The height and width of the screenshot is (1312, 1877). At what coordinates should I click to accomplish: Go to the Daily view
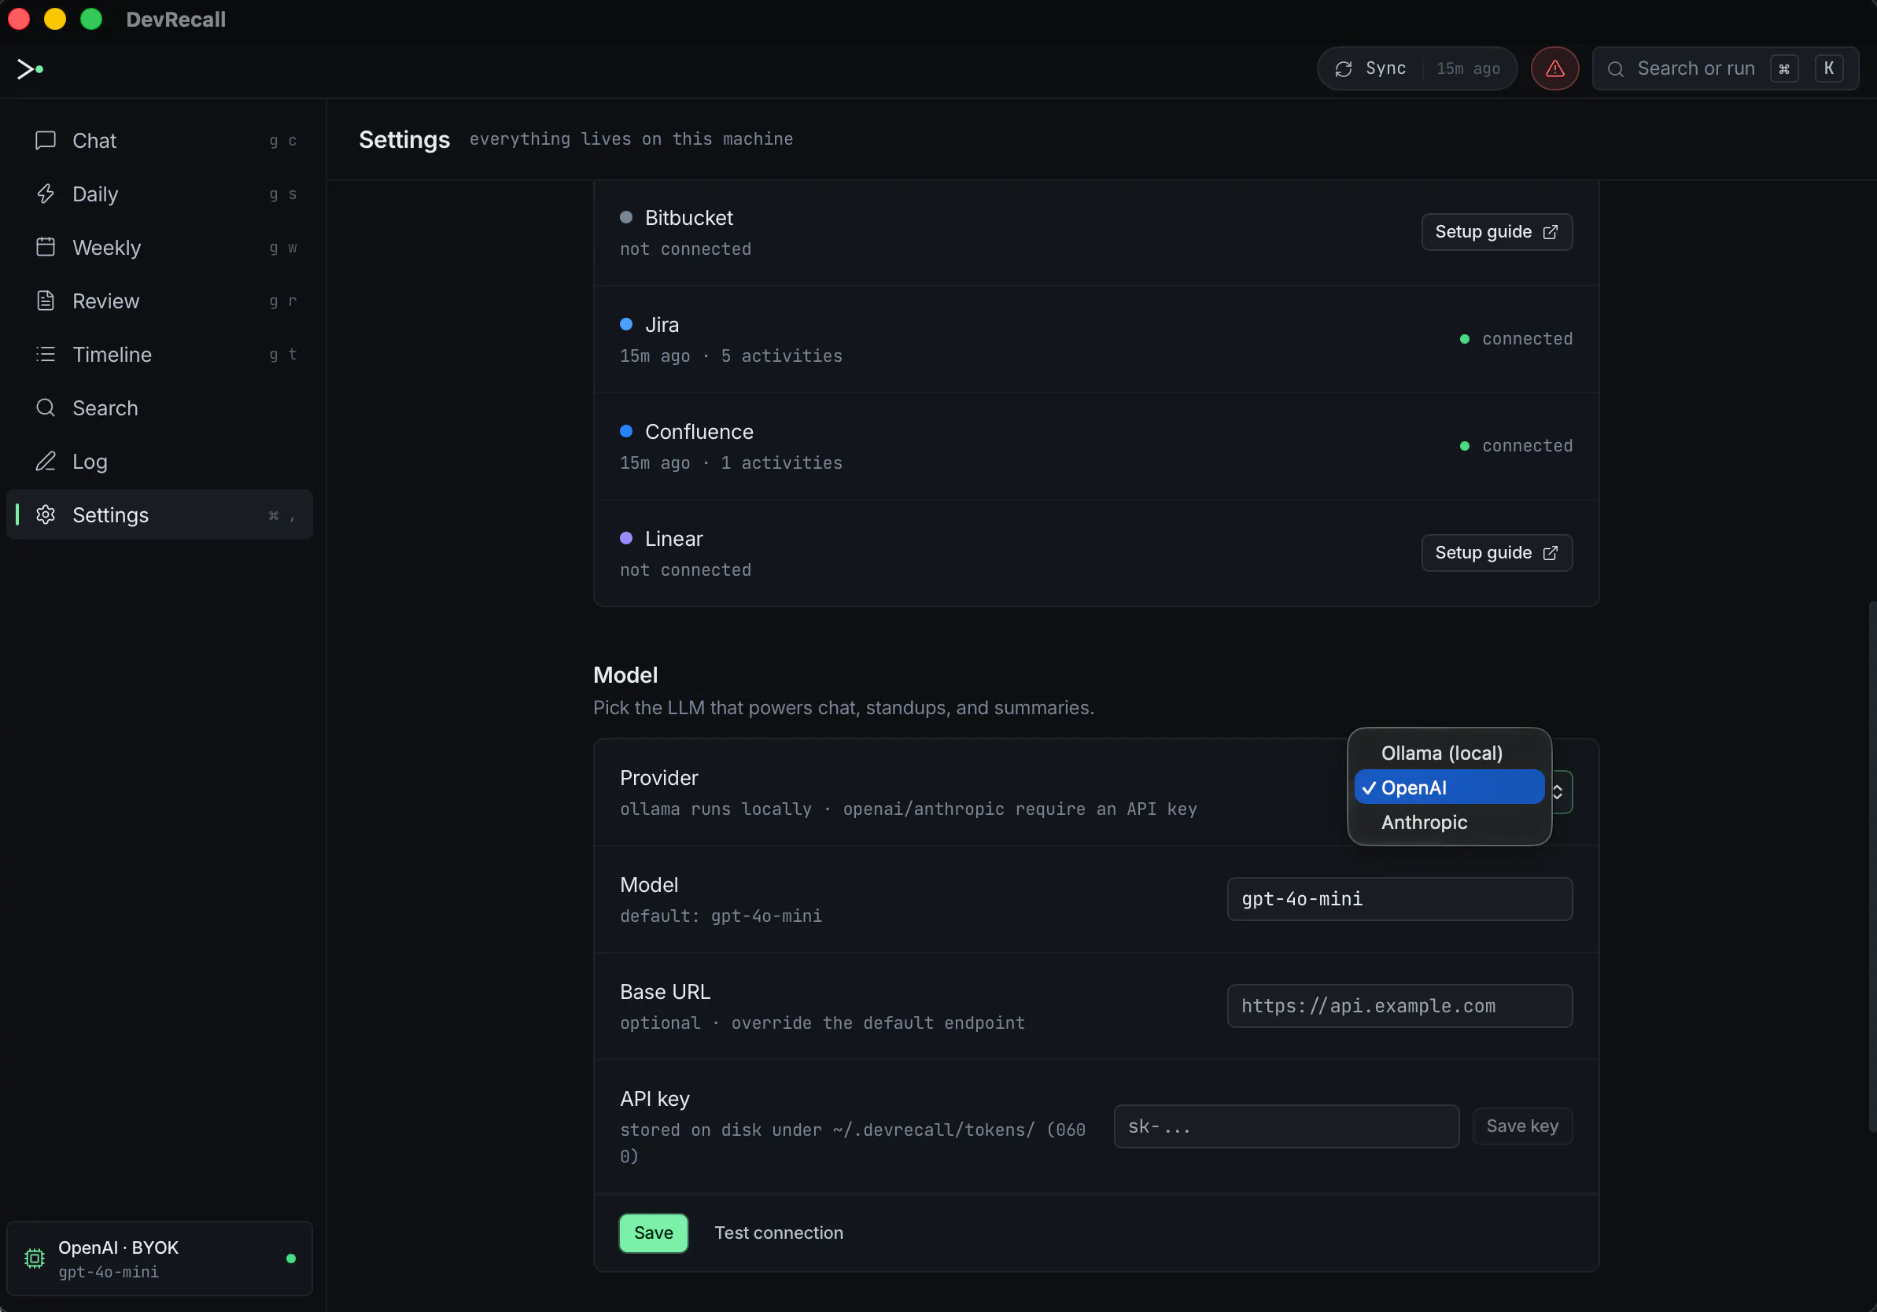pos(160,193)
